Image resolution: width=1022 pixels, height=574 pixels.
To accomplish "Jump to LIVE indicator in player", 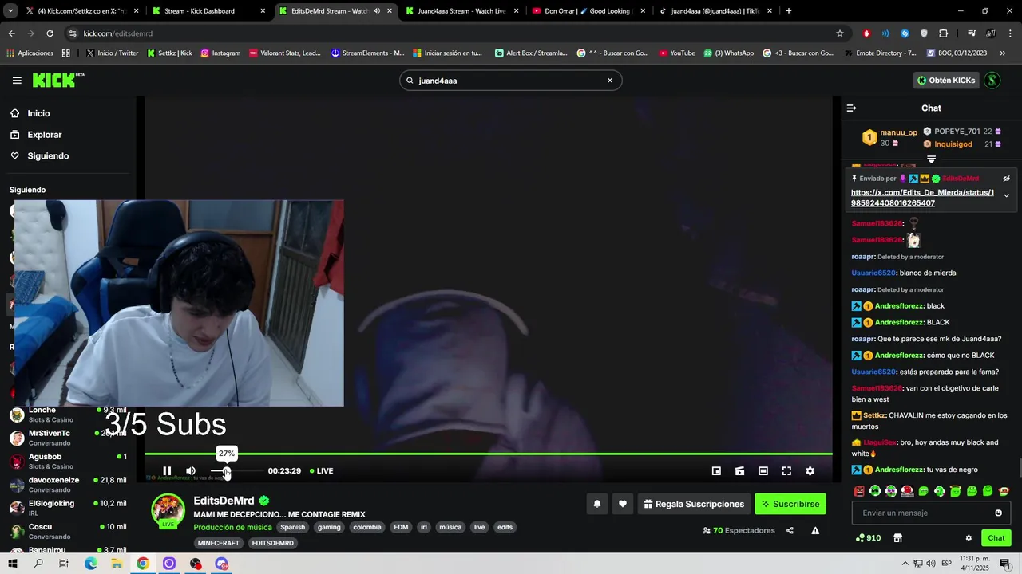I will [x=322, y=471].
